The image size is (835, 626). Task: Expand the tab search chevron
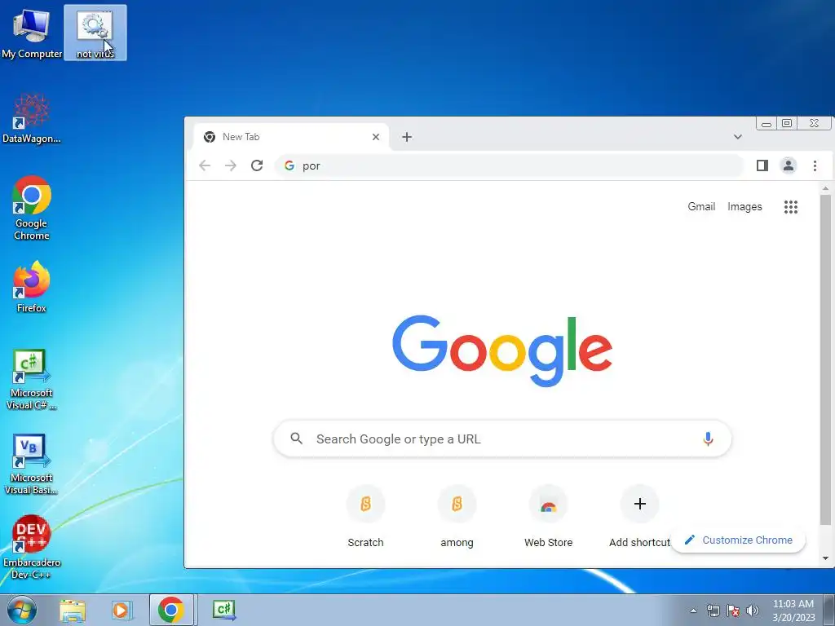(x=737, y=137)
